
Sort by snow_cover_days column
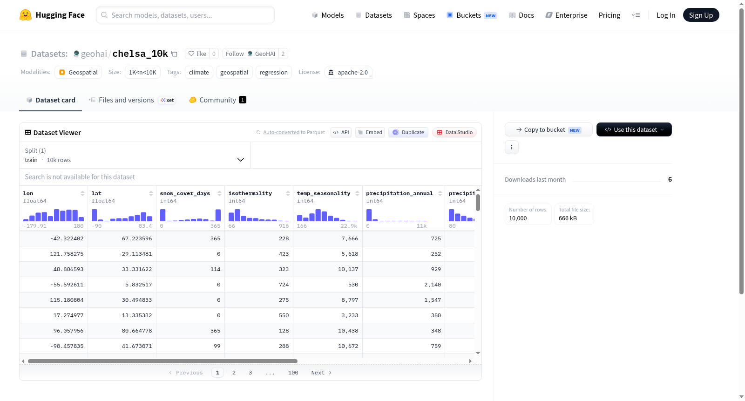point(219,193)
